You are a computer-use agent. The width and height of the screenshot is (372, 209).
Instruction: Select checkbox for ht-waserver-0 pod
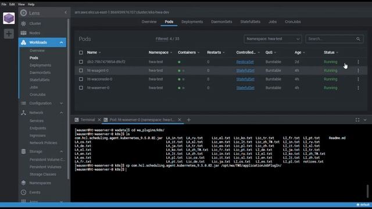81,88
